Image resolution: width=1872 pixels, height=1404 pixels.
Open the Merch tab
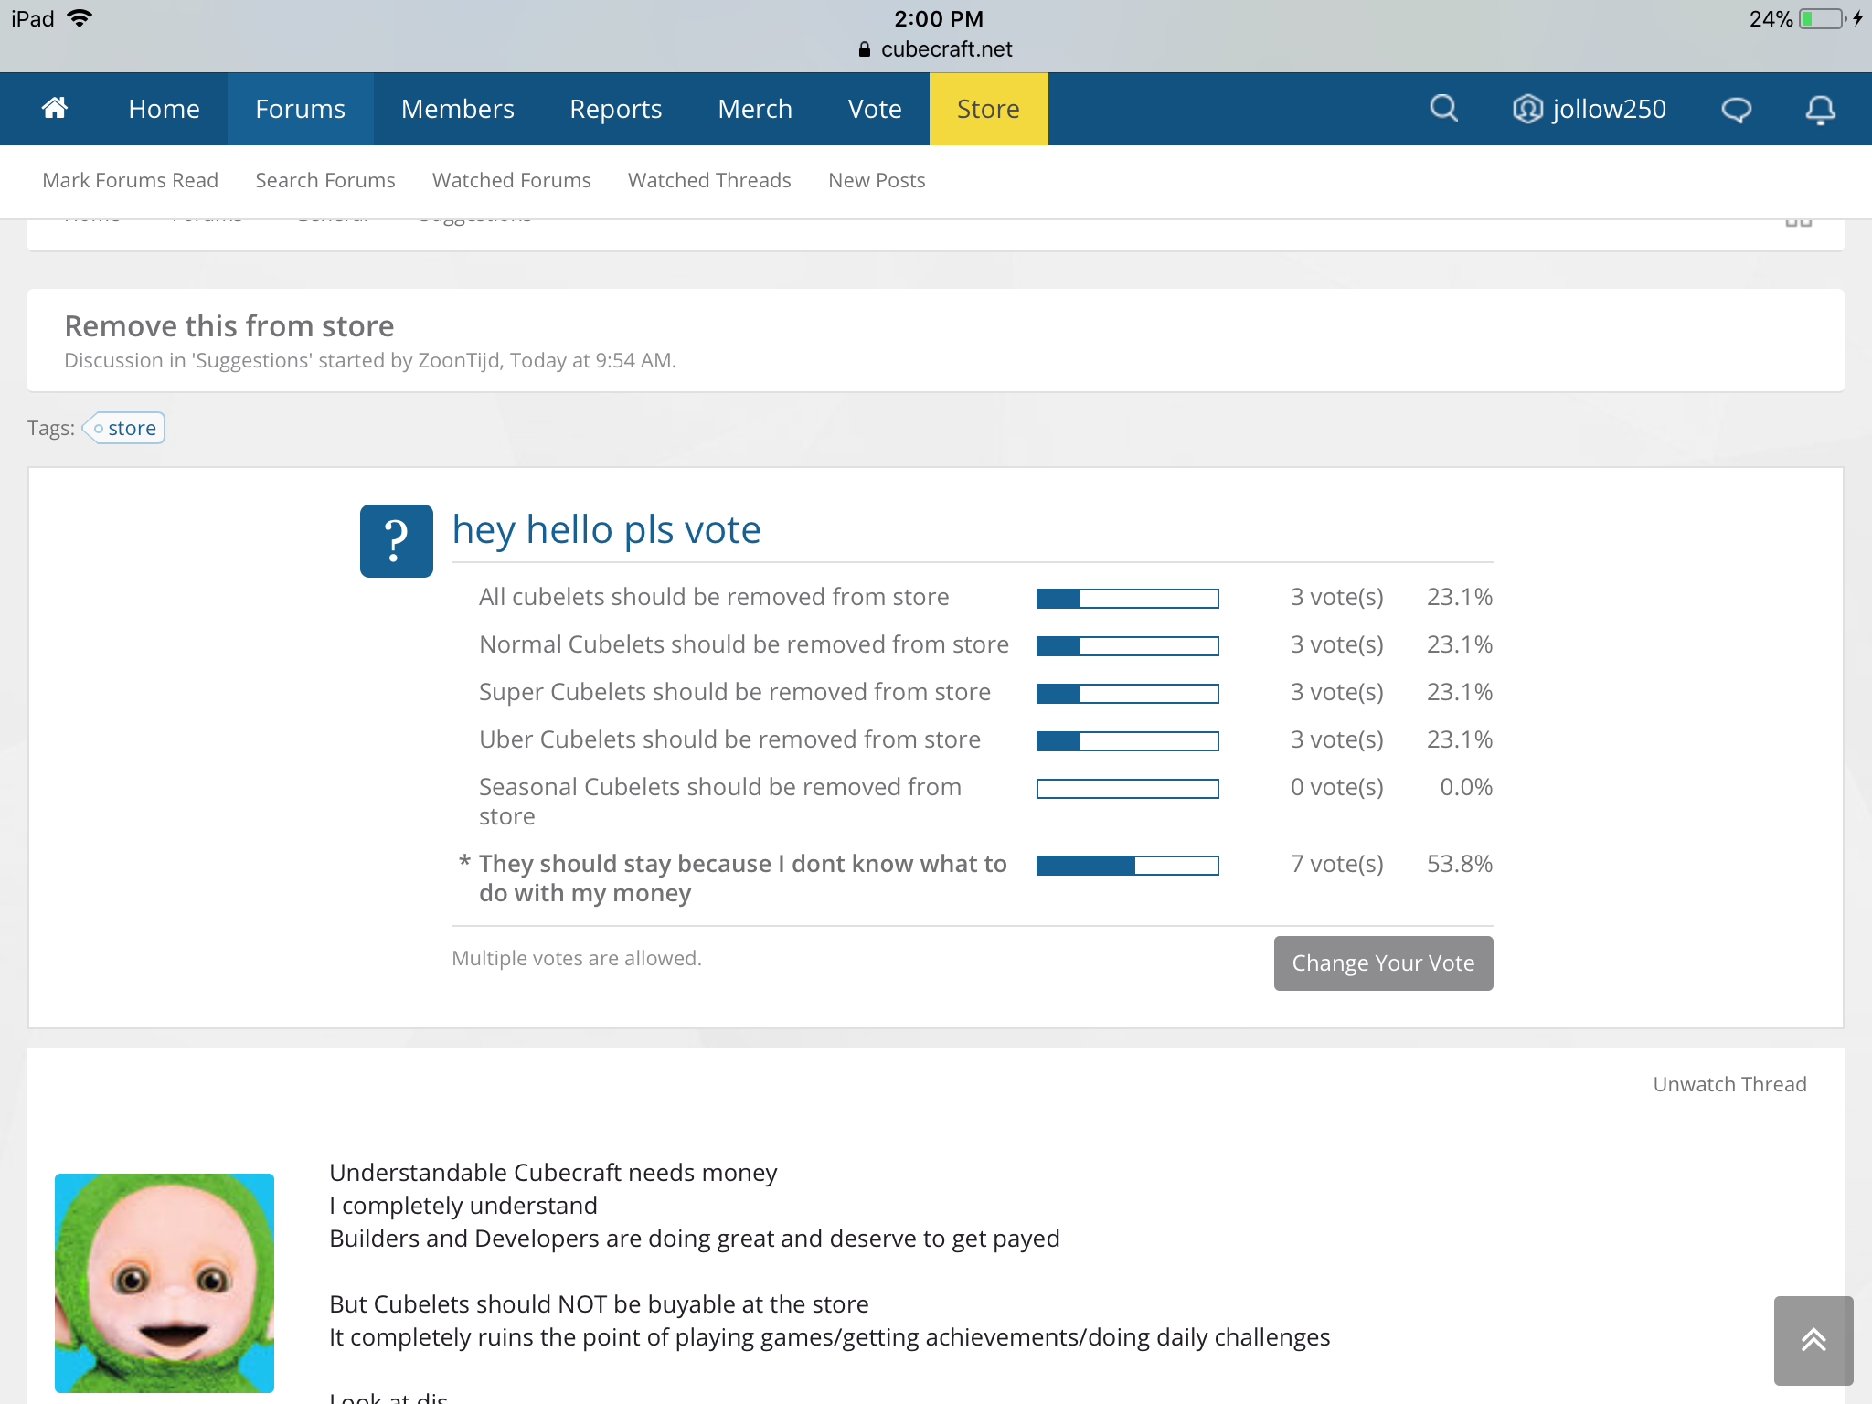click(755, 109)
